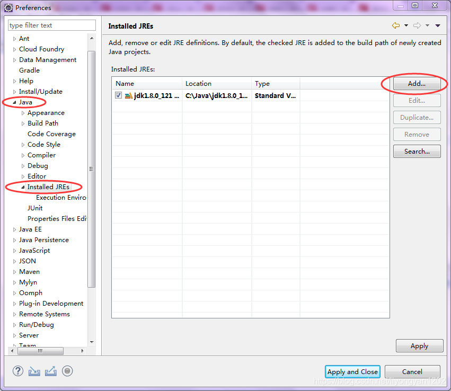This screenshot has height=391, width=451.
Task: Go back with the yellow back arrow
Action: [x=396, y=25]
